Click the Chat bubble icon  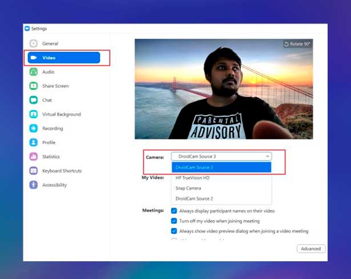pos(34,100)
